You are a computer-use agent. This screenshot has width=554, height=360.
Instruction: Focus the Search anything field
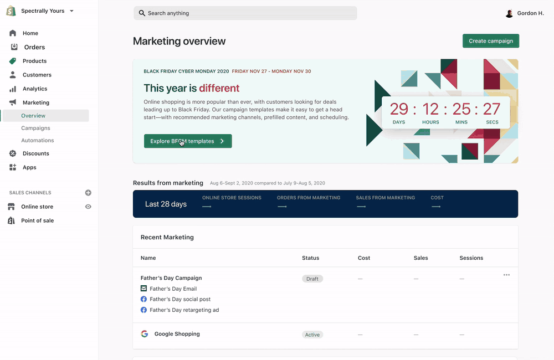[245, 13]
